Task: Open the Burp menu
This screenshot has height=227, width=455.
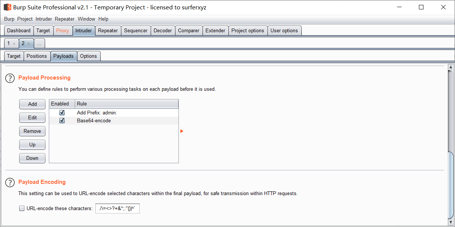Action: pyautogui.click(x=9, y=19)
